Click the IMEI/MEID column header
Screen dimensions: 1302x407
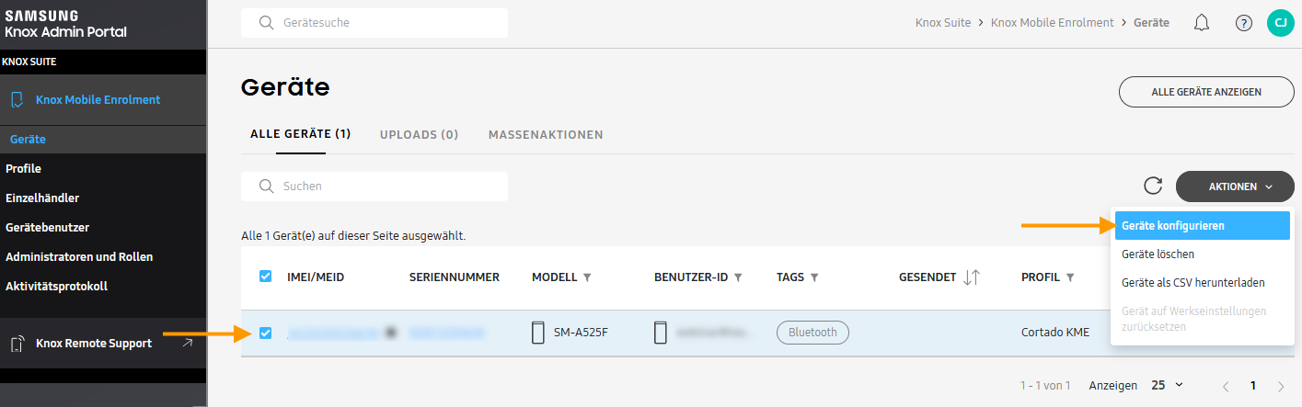coord(316,277)
